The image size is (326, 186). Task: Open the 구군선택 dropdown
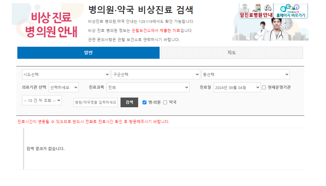(156, 74)
